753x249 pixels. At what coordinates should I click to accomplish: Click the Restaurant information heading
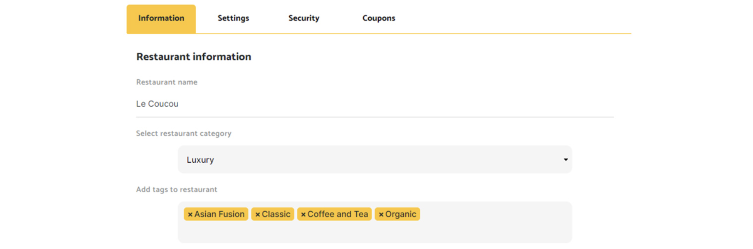pyautogui.click(x=193, y=57)
